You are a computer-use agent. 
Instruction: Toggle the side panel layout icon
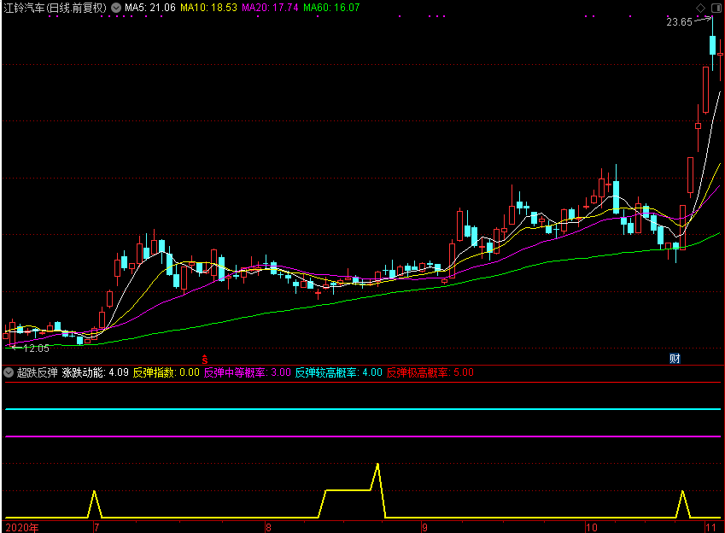716,8
